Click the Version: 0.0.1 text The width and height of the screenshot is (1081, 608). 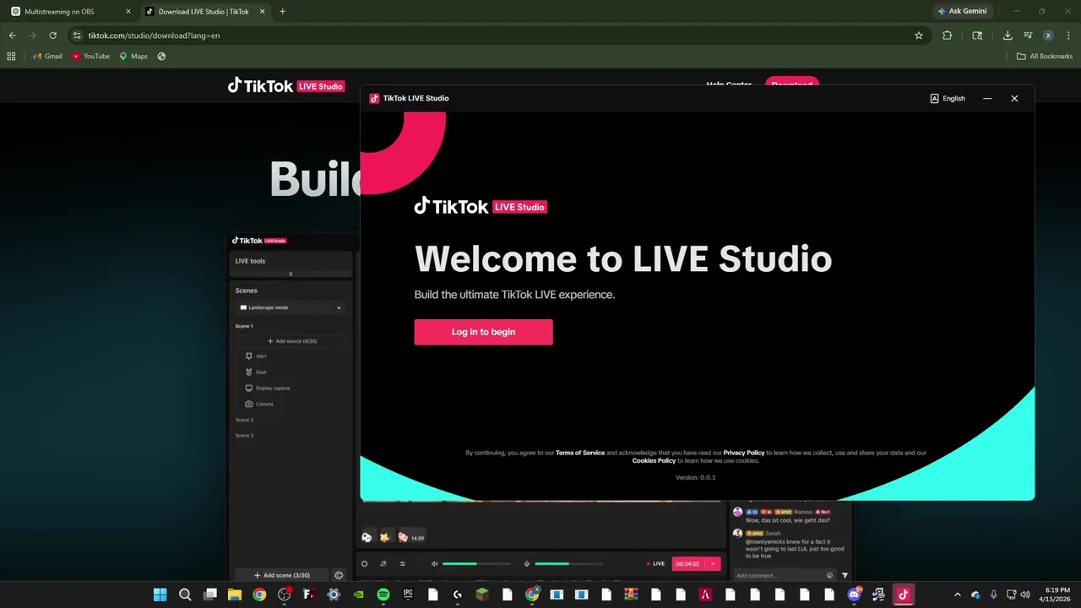696,477
